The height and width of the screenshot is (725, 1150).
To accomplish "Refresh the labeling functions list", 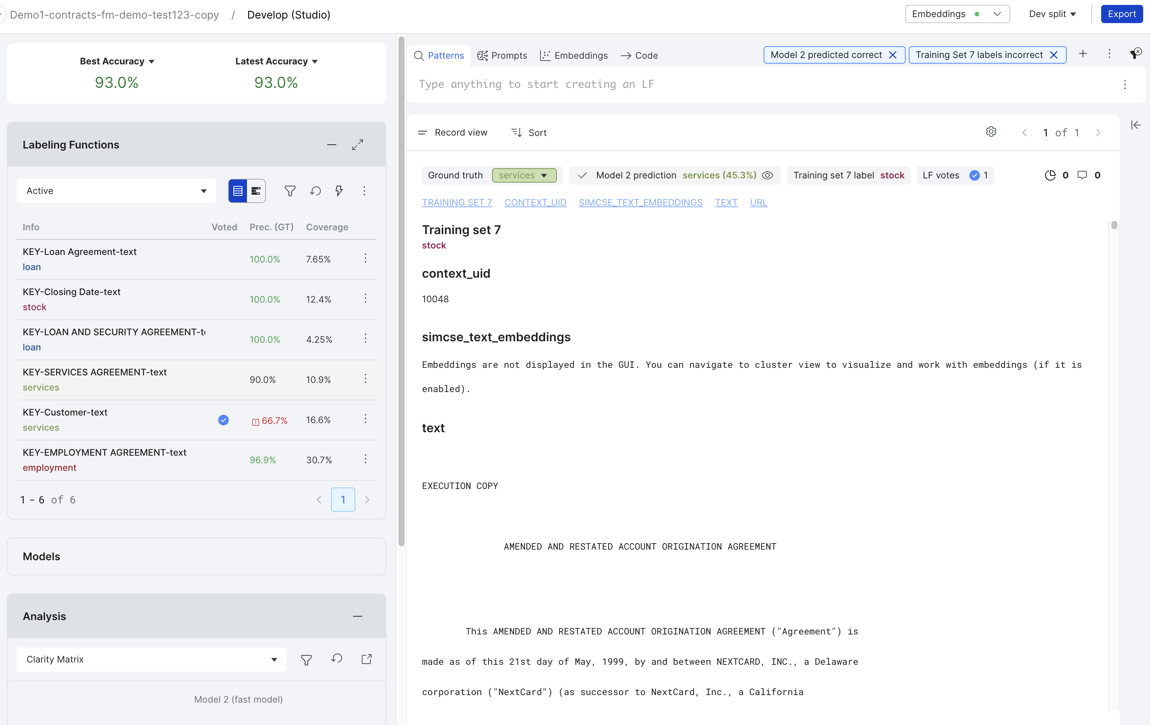I will pyautogui.click(x=315, y=191).
